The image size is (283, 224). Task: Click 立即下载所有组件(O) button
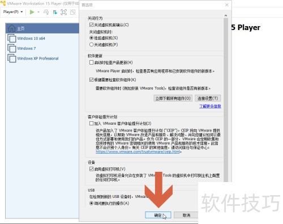click(173, 98)
